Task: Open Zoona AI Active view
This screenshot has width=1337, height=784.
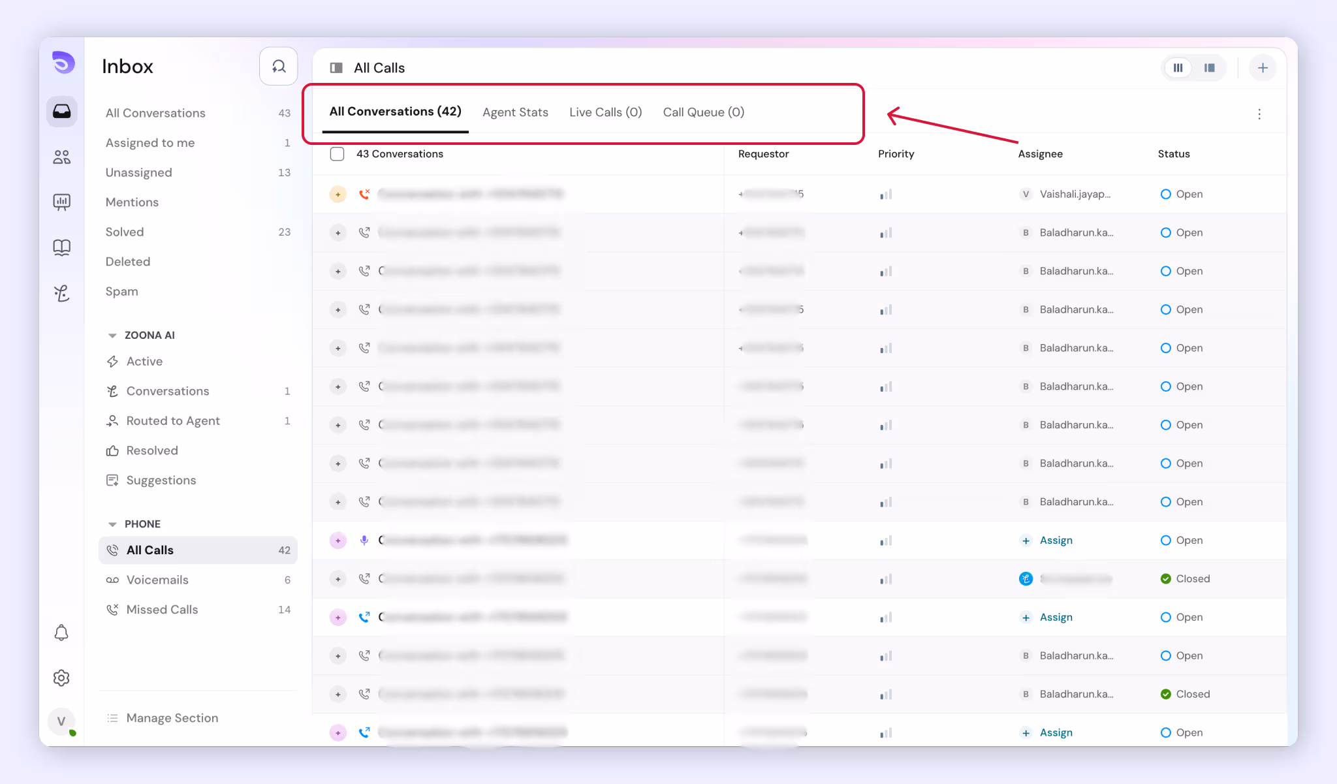Action: pos(198,362)
